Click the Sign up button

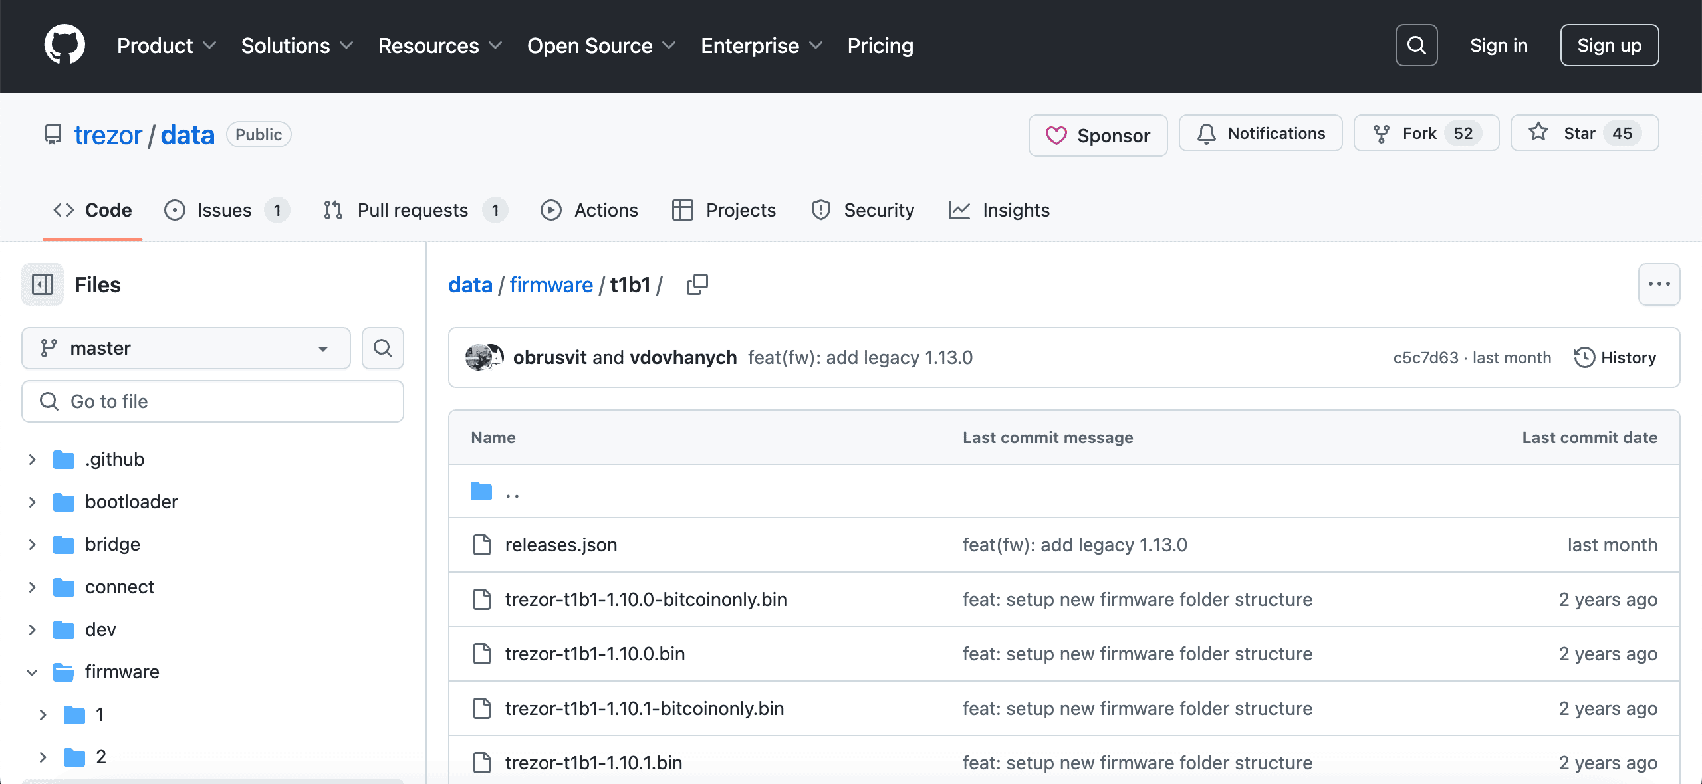[1610, 45]
